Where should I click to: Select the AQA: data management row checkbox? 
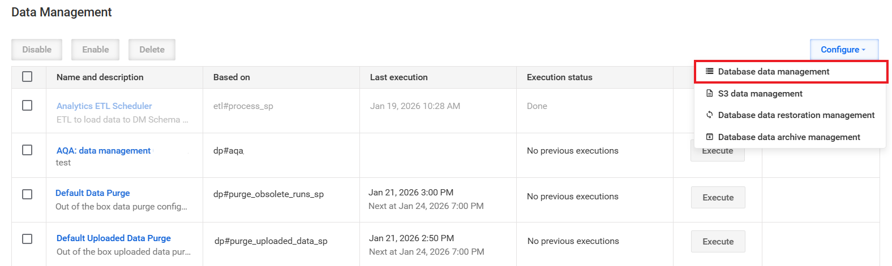click(x=27, y=150)
